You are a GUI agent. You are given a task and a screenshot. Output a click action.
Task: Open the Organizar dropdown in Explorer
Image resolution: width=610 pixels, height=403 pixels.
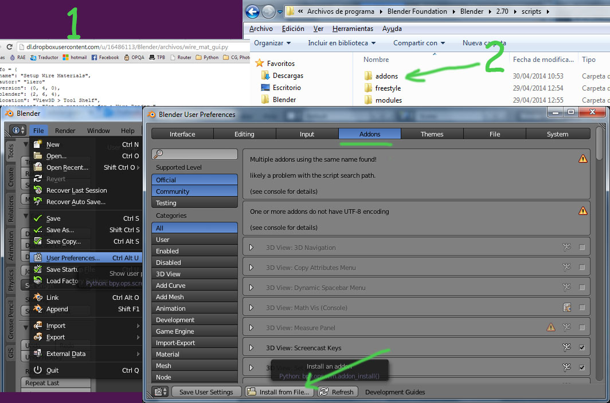tap(272, 43)
